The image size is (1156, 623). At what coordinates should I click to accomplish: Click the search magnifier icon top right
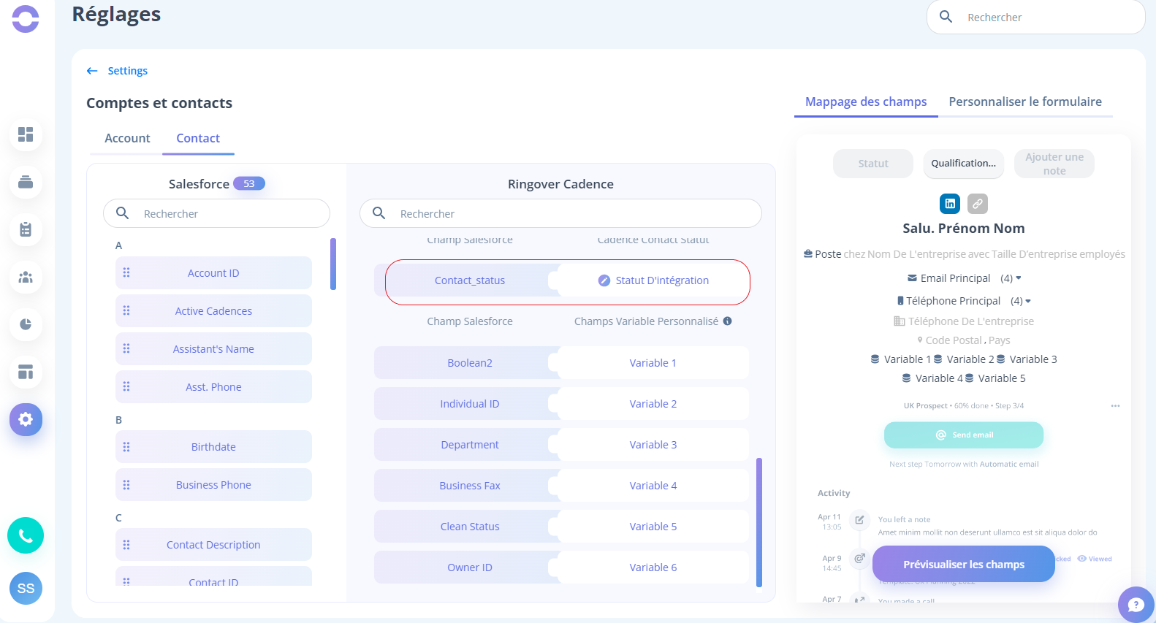(x=946, y=17)
